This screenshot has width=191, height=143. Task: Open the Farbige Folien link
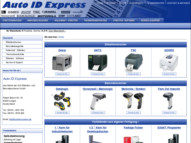pyautogui.click(x=133, y=128)
